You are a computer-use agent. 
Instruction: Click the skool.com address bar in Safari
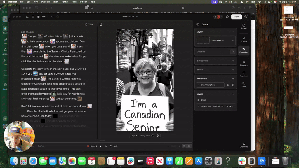pos(137,8)
